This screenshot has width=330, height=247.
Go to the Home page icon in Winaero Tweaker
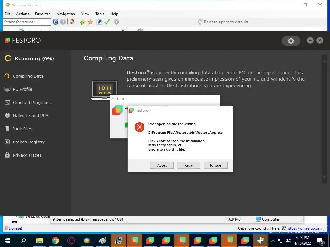tap(72, 22)
